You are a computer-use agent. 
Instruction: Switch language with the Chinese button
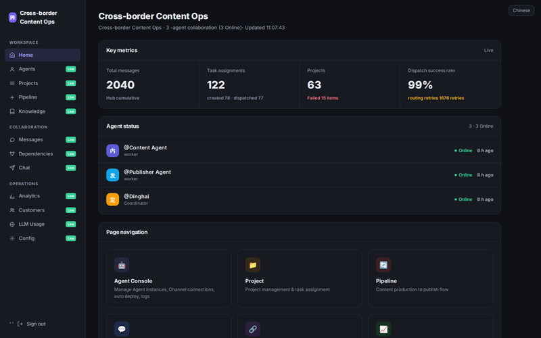coord(521,11)
